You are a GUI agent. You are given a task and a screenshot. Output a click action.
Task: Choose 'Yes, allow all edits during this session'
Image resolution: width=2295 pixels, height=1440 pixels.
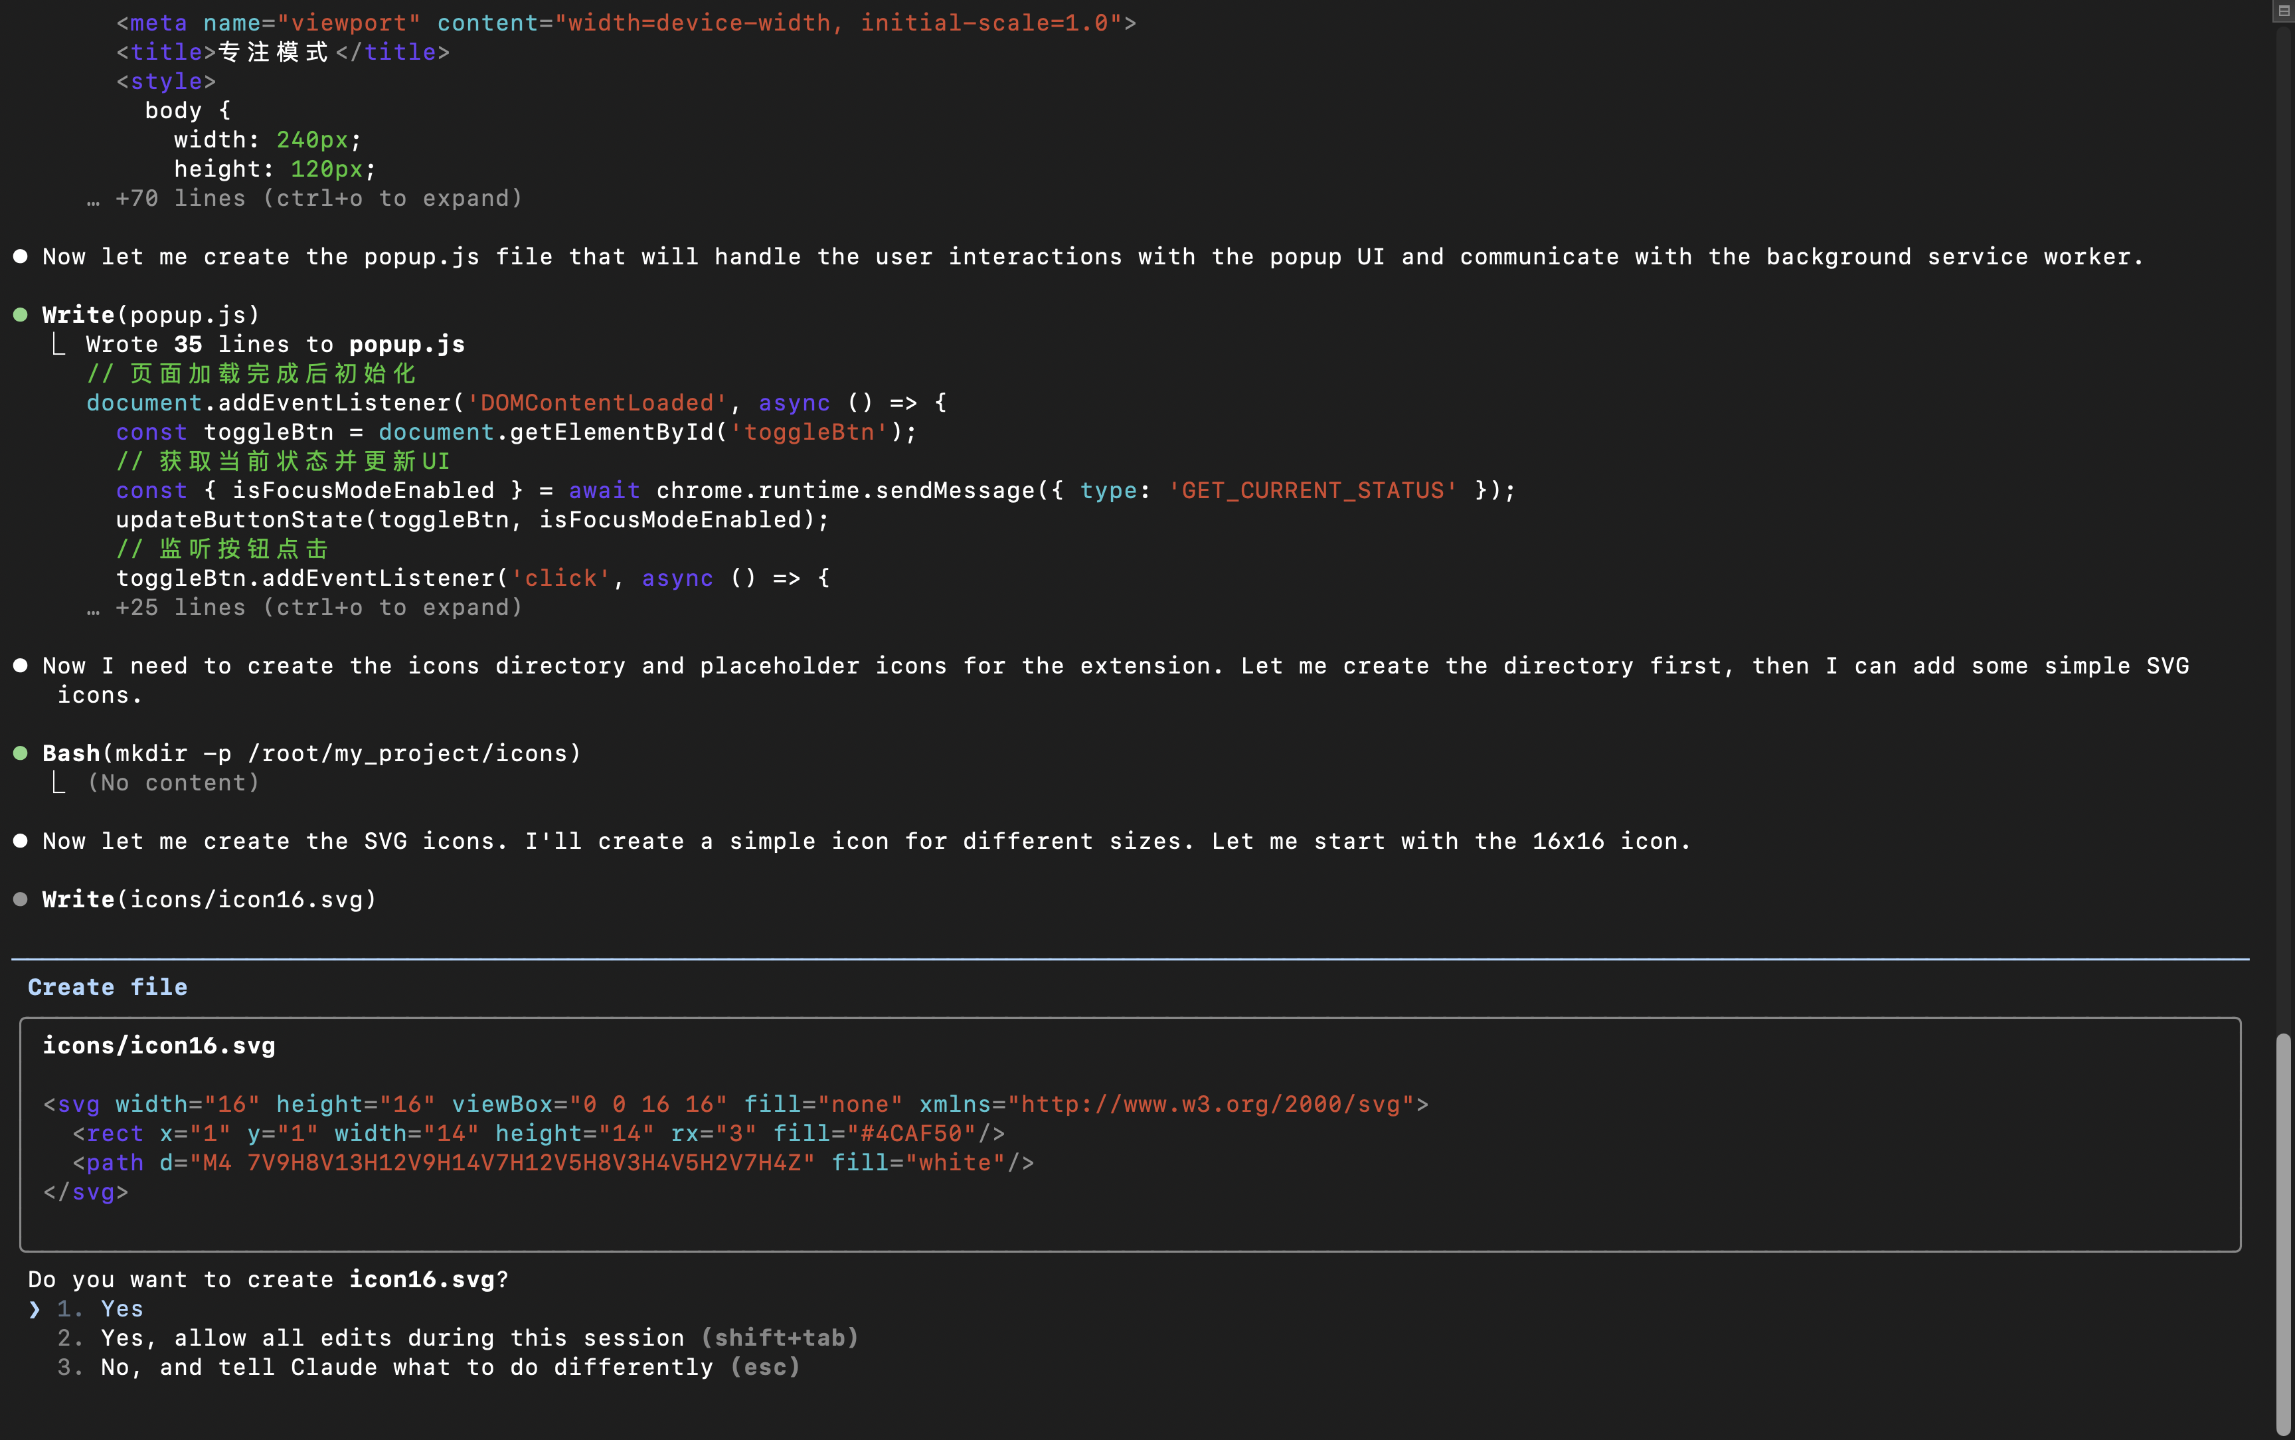pyautogui.click(x=392, y=1338)
